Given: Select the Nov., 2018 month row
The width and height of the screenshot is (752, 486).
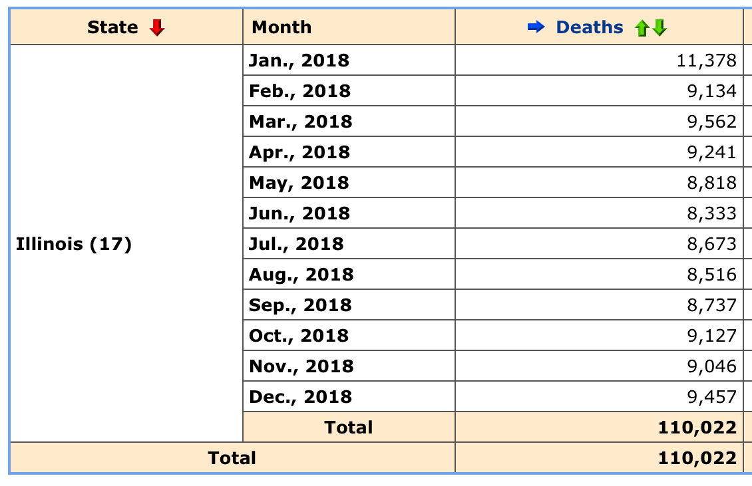Looking at the screenshot, I should 349,366.
